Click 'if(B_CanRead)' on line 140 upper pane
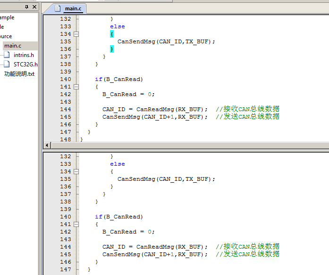This screenshot has height=275, width=329. 119,79
